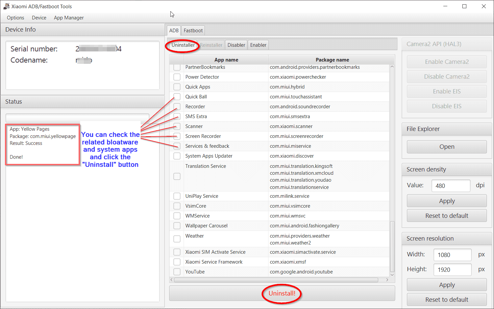
Task: Apply the screen density value
Action: [447, 201]
